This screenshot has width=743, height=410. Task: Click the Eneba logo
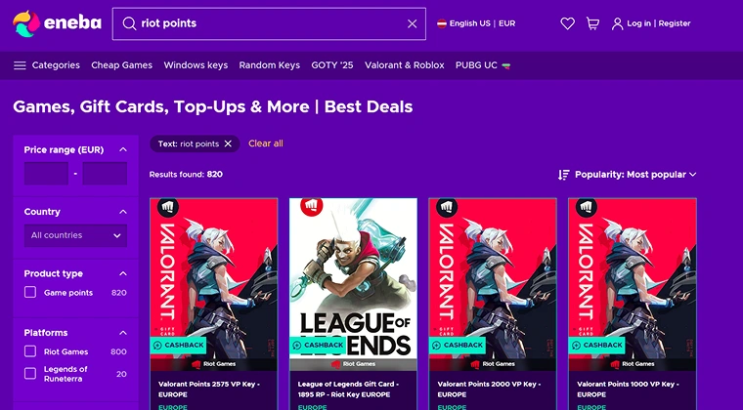click(x=57, y=23)
